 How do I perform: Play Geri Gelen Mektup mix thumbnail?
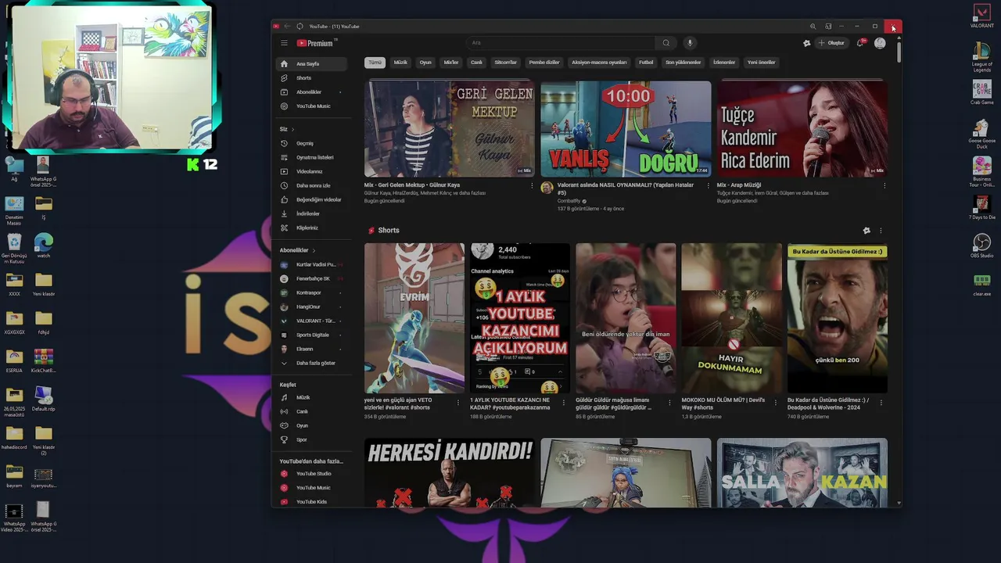pyautogui.click(x=450, y=129)
